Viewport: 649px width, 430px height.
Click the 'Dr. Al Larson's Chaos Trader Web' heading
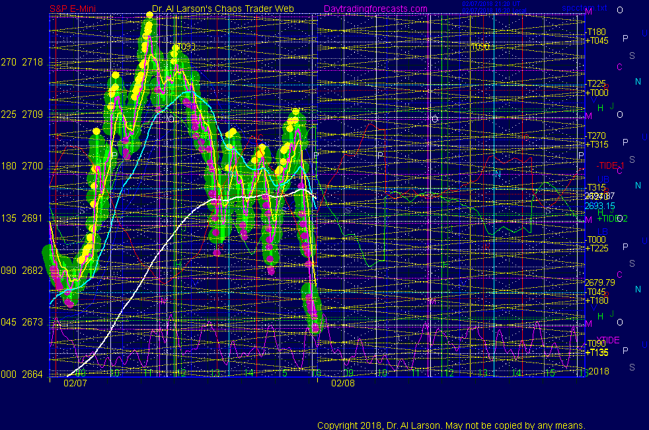(x=223, y=9)
